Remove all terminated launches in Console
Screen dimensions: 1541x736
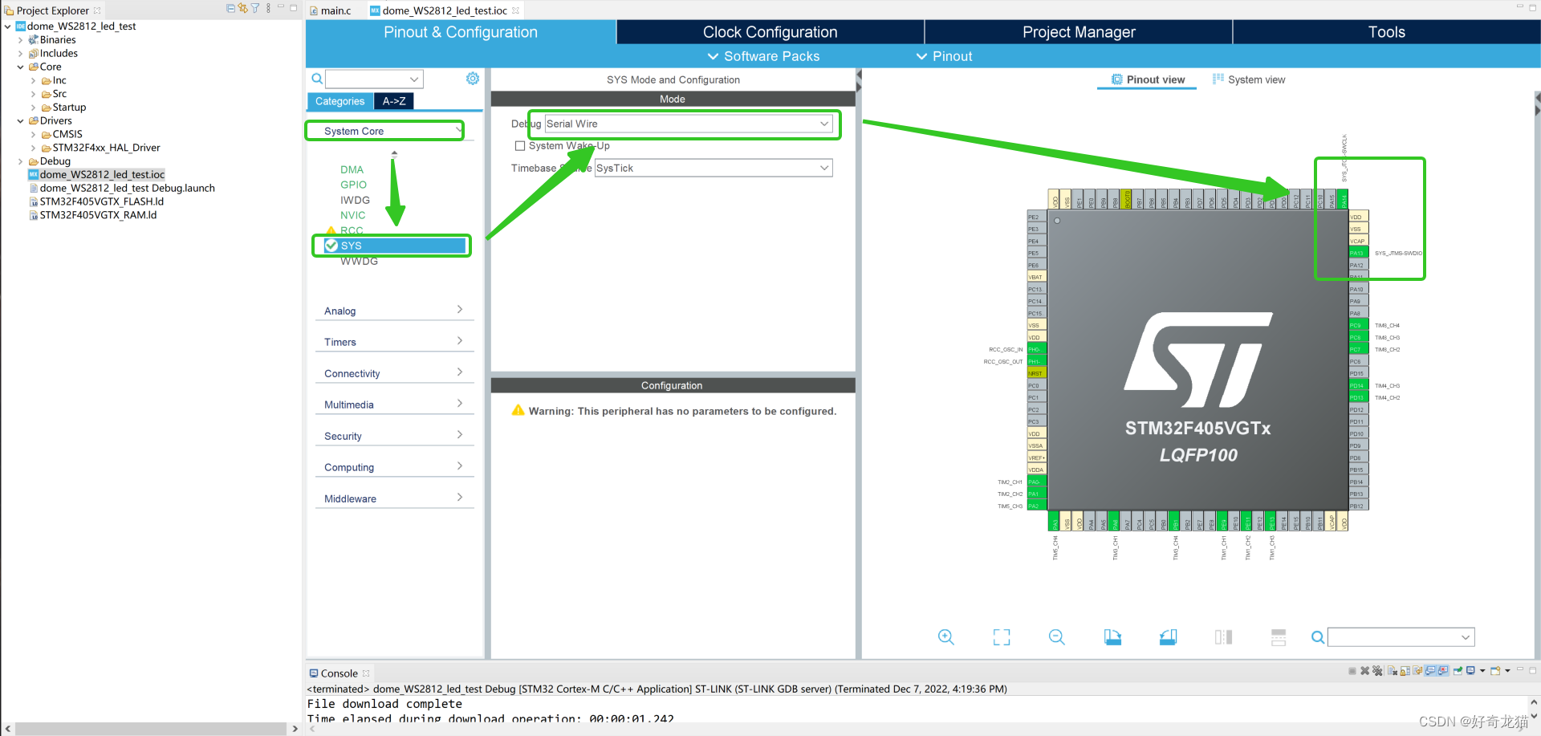(x=1377, y=671)
